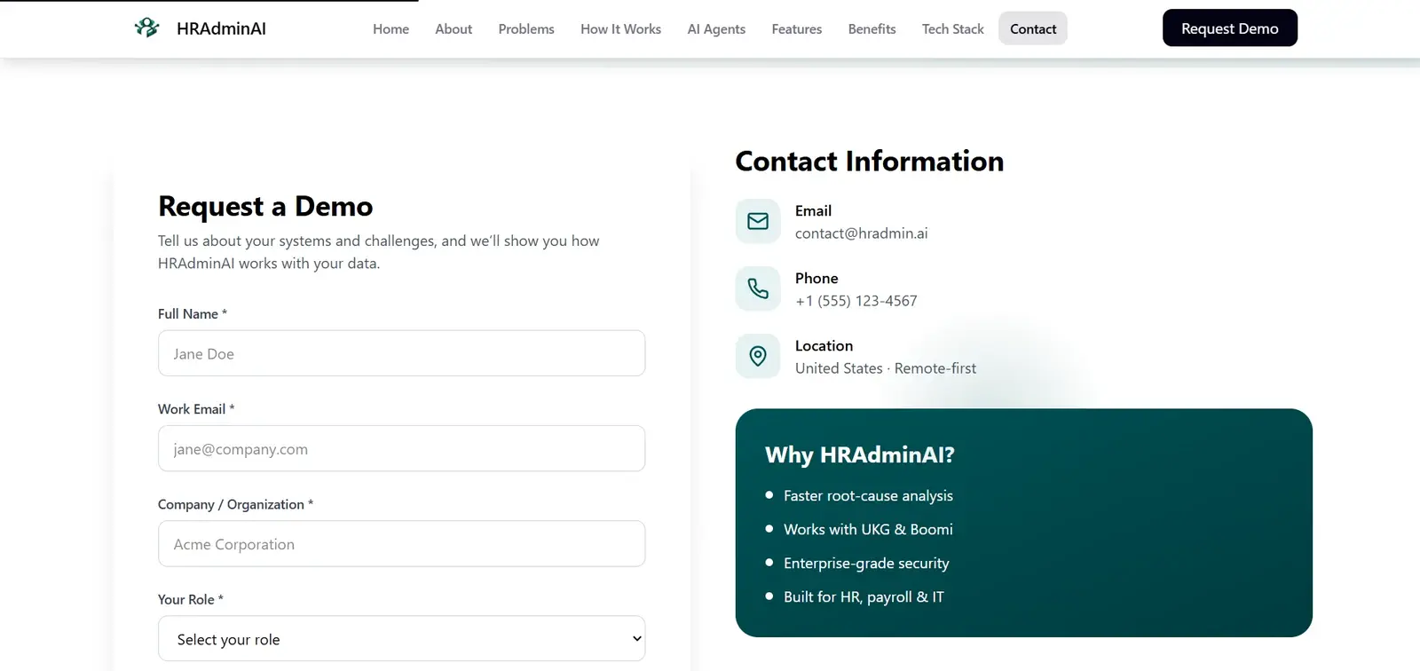Click Works with UKG & Boomi bullet
The width and height of the screenshot is (1420, 671).
[x=868, y=529]
